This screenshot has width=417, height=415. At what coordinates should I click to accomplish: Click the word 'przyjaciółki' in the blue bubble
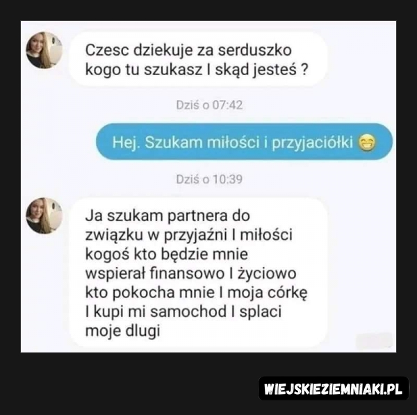(x=313, y=143)
